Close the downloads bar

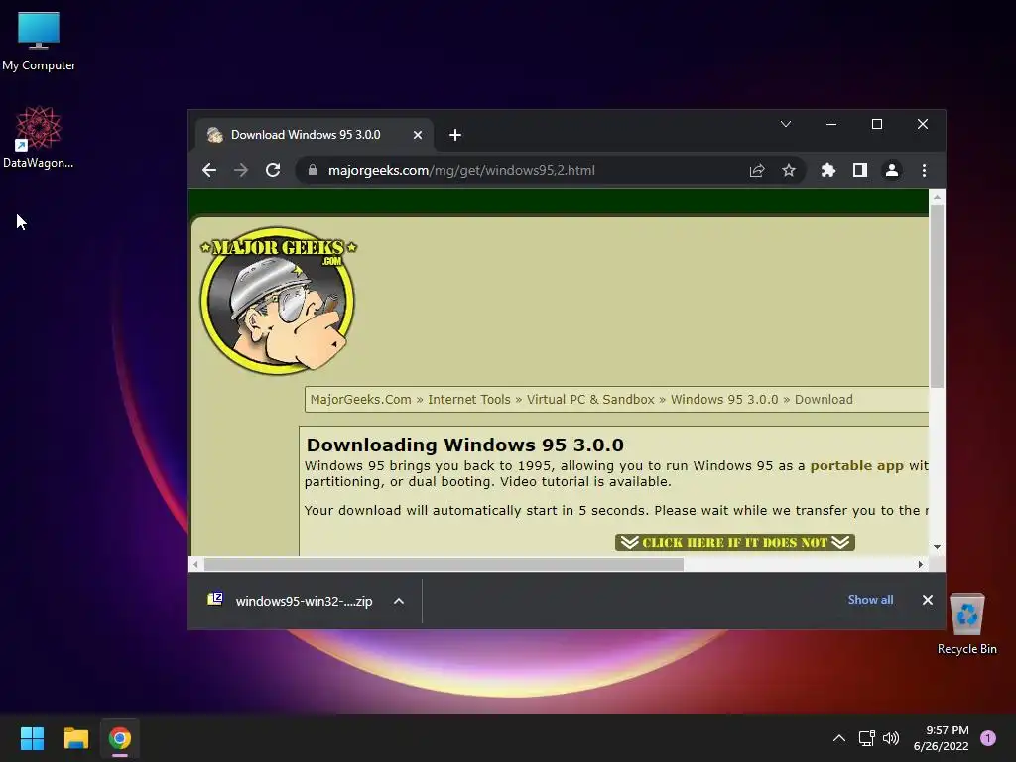tap(928, 600)
